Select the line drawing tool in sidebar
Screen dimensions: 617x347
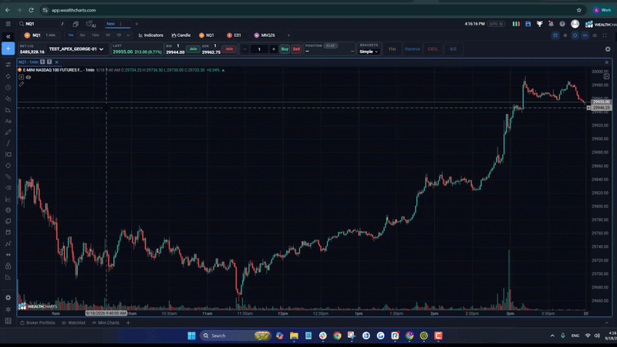coord(8,143)
